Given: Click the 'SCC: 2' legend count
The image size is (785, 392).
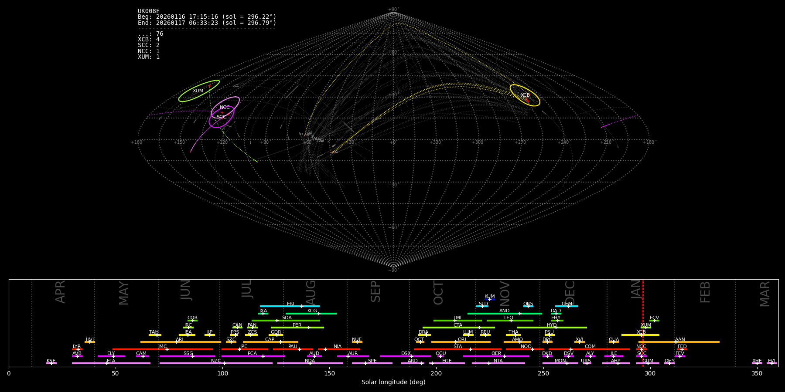Looking at the screenshot, I should (x=149, y=45).
